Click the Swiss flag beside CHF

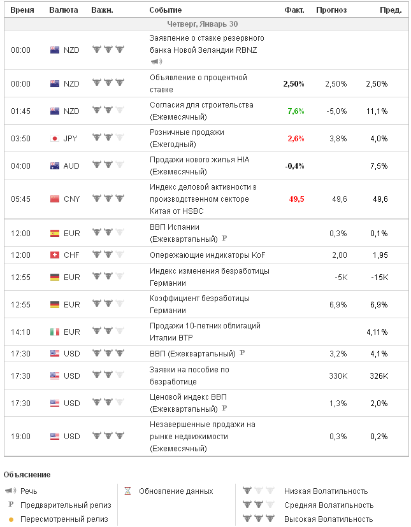[55, 255]
